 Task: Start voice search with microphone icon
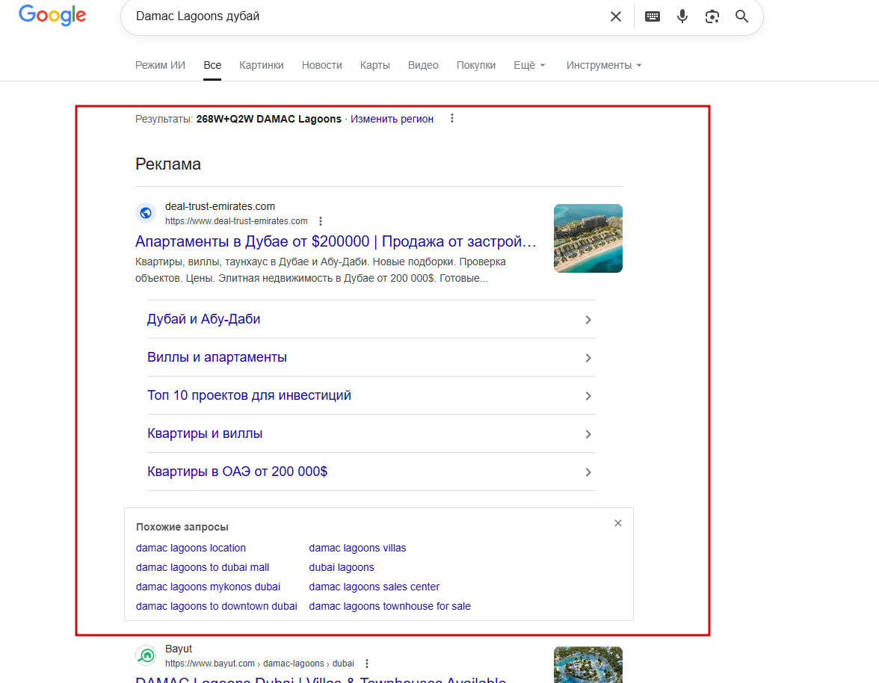(x=682, y=16)
